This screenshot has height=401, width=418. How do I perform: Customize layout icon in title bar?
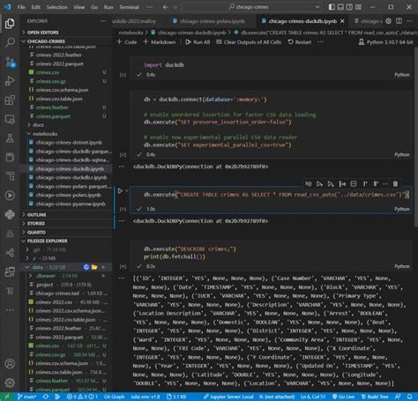[x=358, y=7]
